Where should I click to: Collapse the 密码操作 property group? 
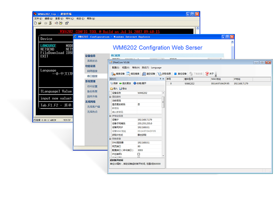pos(110,97)
